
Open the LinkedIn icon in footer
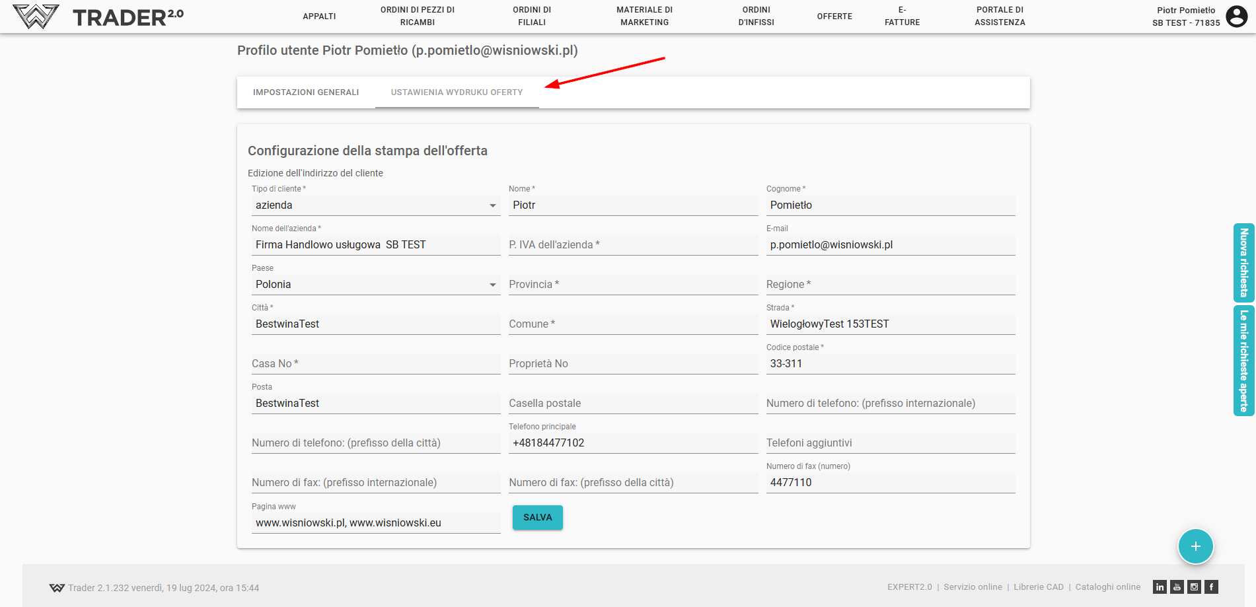coord(1160,587)
